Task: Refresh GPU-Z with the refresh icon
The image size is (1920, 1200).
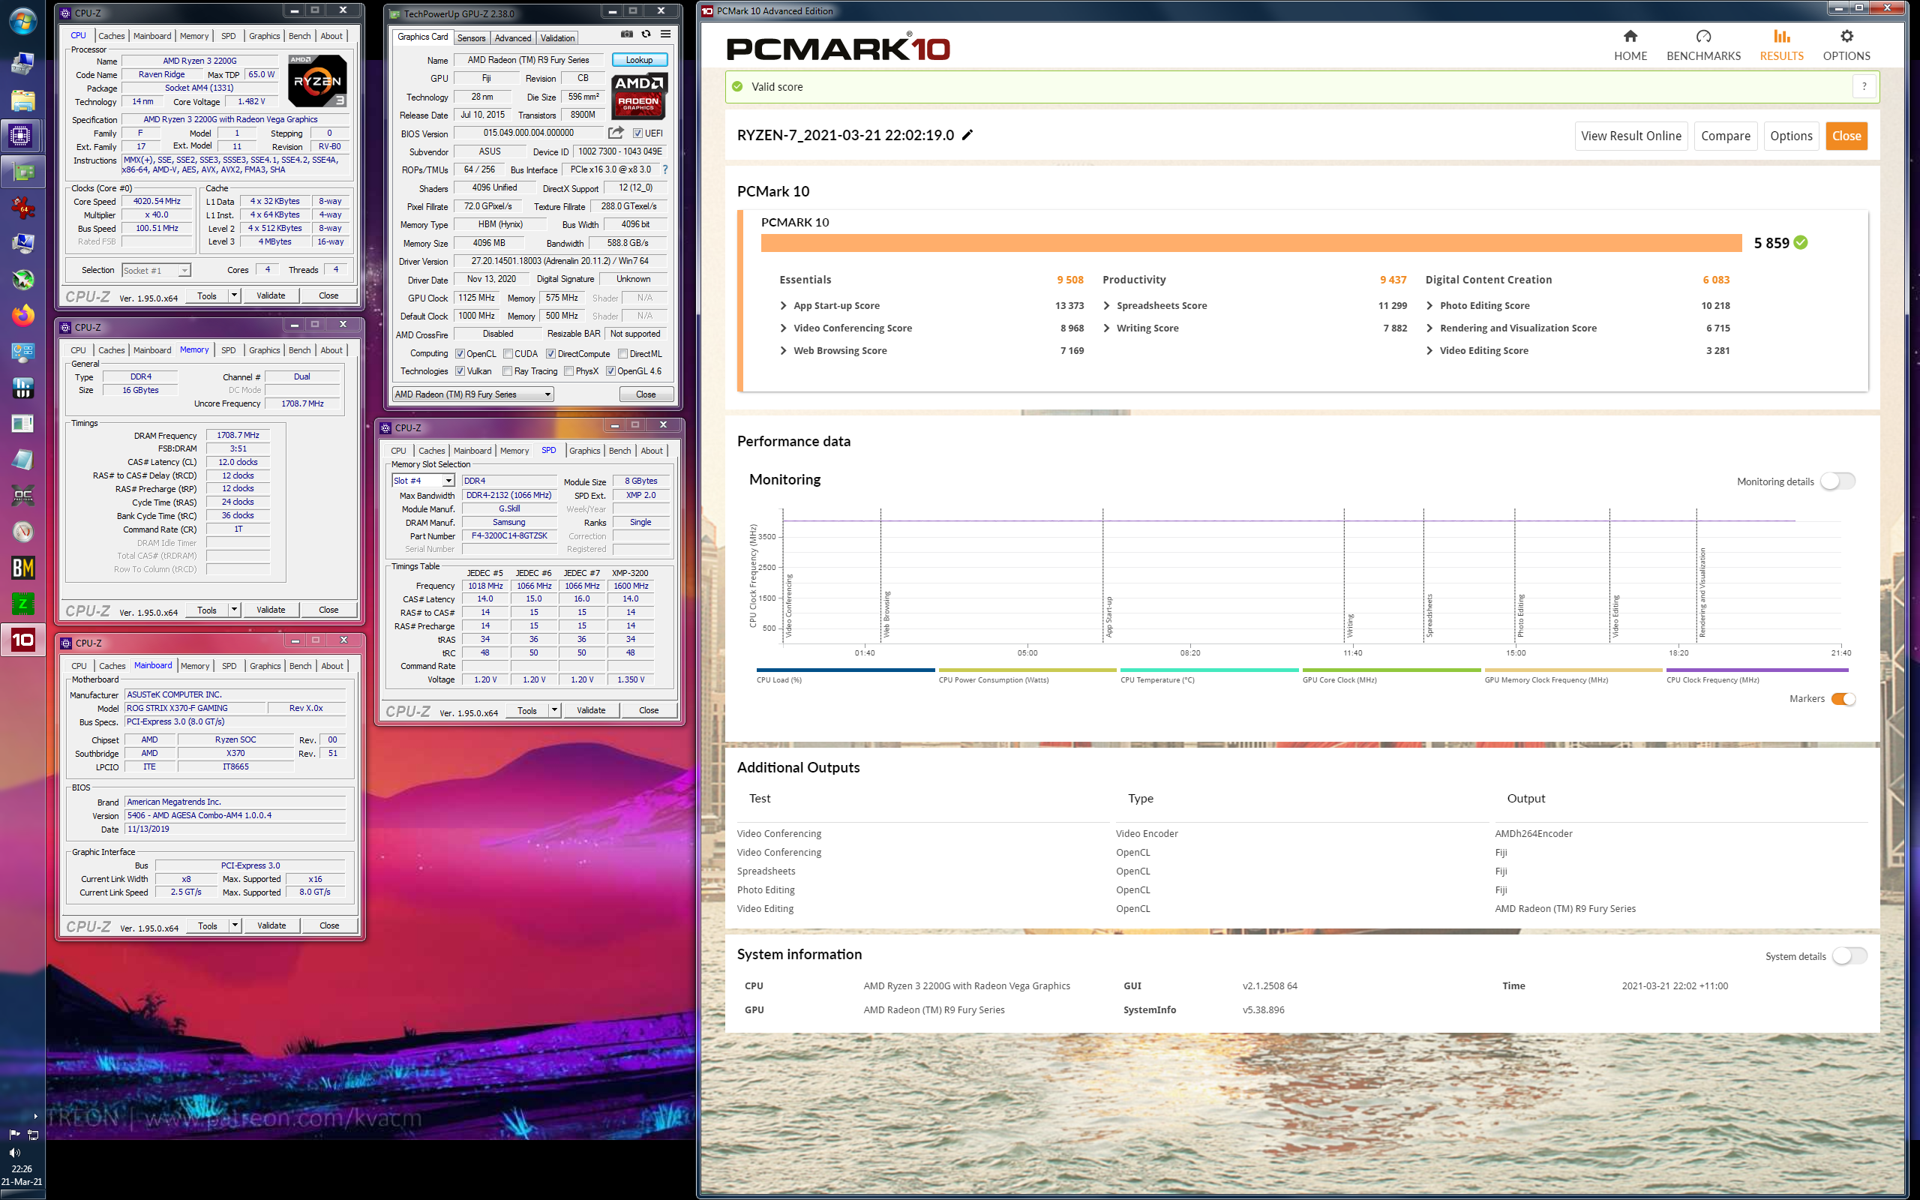Action: tap(646, 34)
